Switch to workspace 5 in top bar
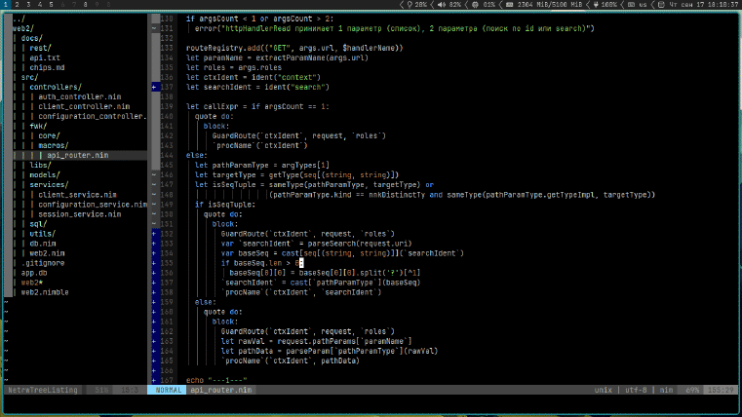The height and width of the screenshot is (417, 742). [x=51, y=4]
